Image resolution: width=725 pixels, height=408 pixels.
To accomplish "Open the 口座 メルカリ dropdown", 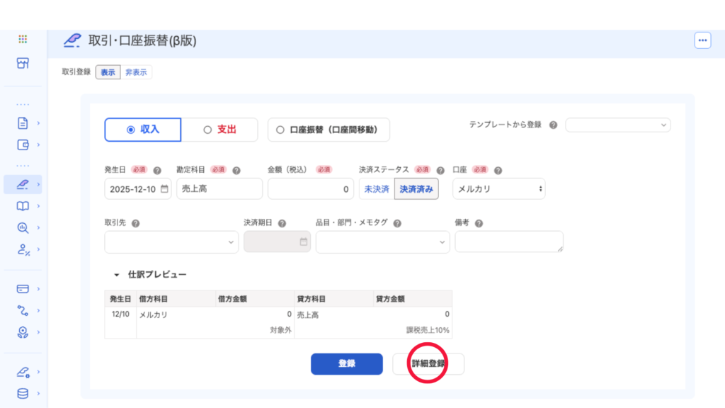I will tap(498, 189).
